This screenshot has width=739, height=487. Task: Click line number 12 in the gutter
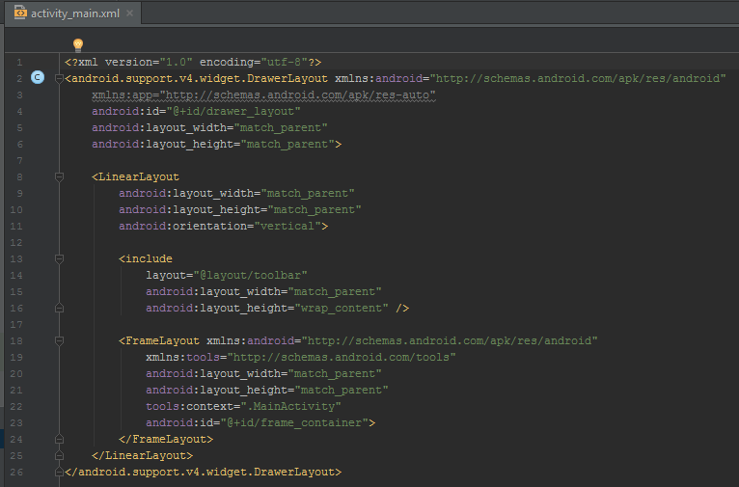point(16,243)
